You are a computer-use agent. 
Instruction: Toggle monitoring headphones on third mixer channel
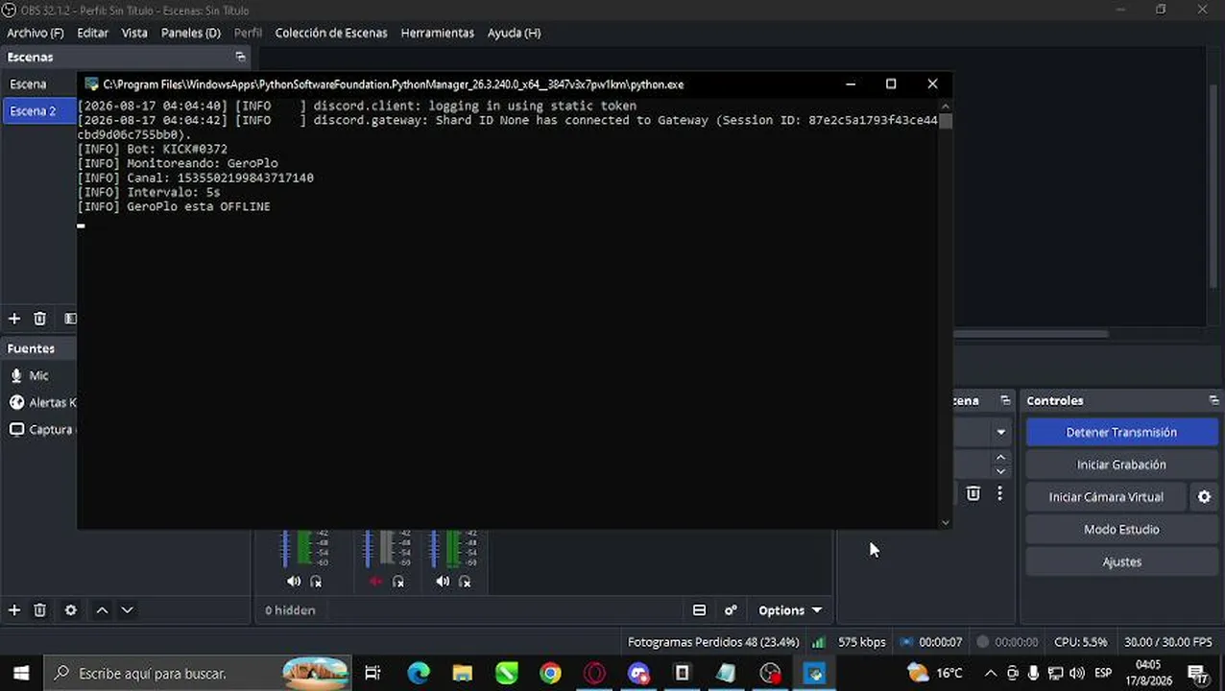465,582
